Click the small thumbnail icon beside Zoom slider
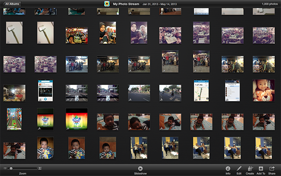 (x=5, y=168)
